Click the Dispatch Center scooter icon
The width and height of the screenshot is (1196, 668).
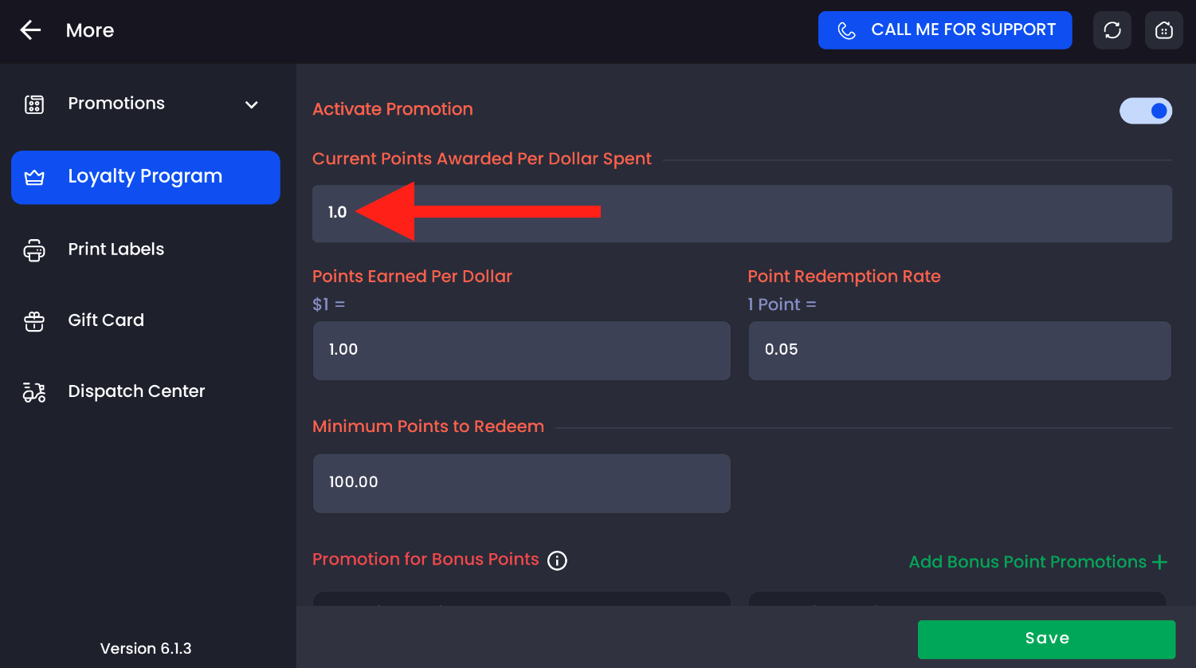[34, 391]
